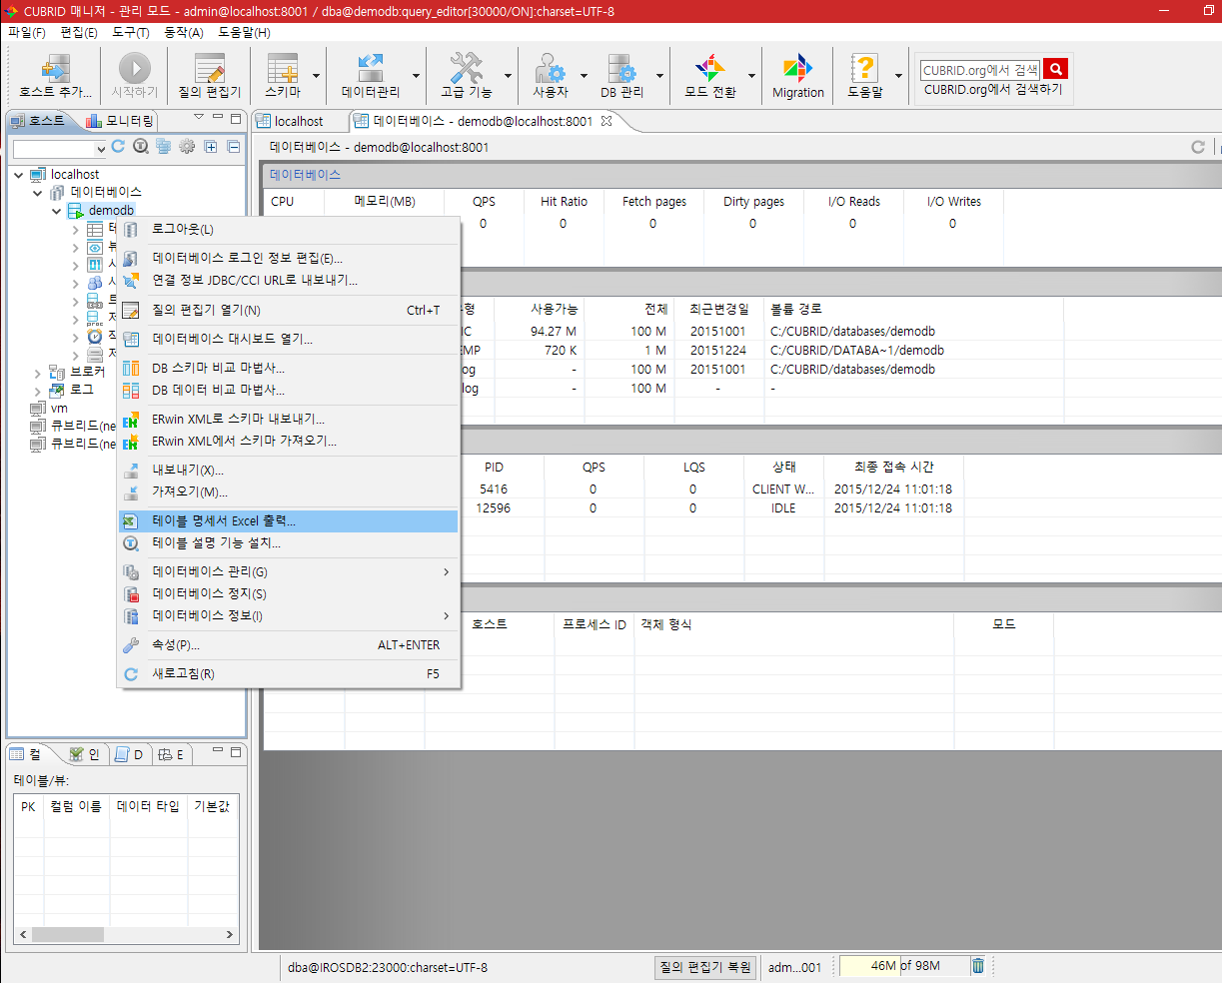Image resolution: width=1222 pixels, height=983 pixels.
Task: Select DB 스키마 비교 마법사 menu item
Action: (289, 368)
